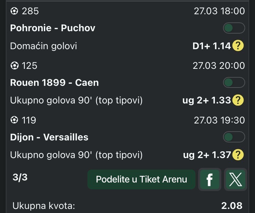Viewport: 255px width, 213px height.
Task: Click the ug 2+ 1.33 odds value
Action: (207, 100)
